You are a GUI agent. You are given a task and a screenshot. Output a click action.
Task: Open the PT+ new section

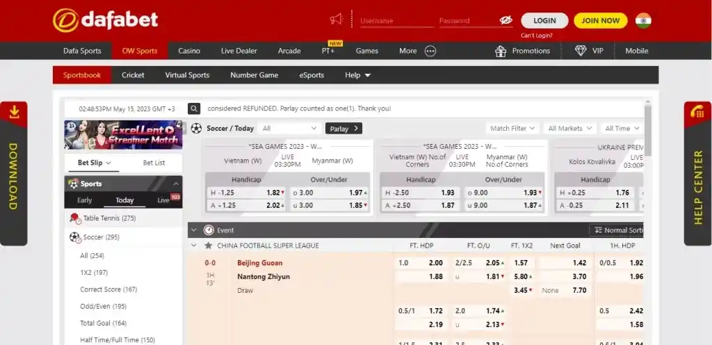tap(328, 51)
